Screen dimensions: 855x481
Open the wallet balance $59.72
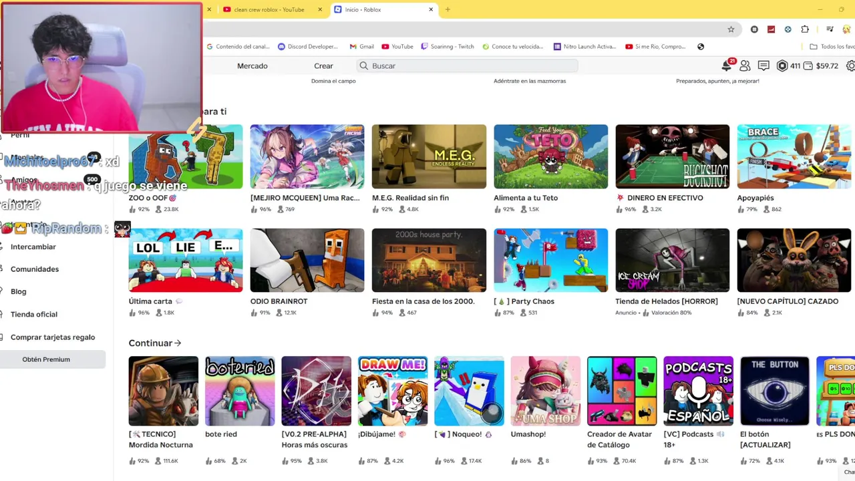pos(820,65)
